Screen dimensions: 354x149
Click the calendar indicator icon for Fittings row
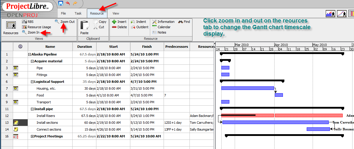pyautogui.click(x=15, y=74)
